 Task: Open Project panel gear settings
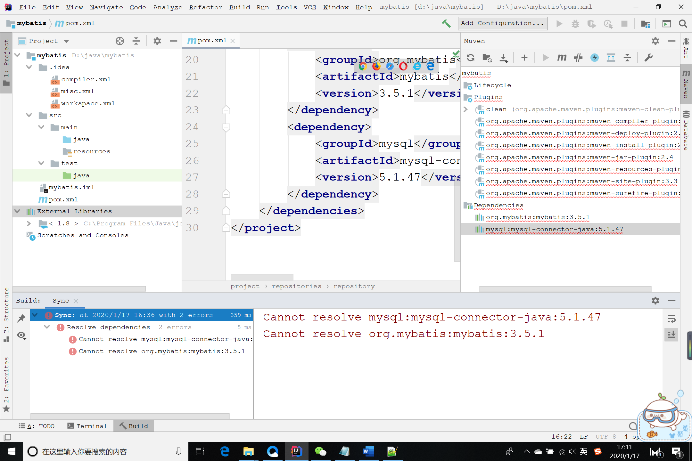click(157, 41)
